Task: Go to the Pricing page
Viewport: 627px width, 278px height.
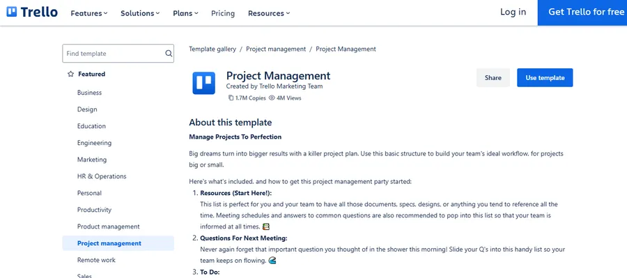Action: coord(223,13)
